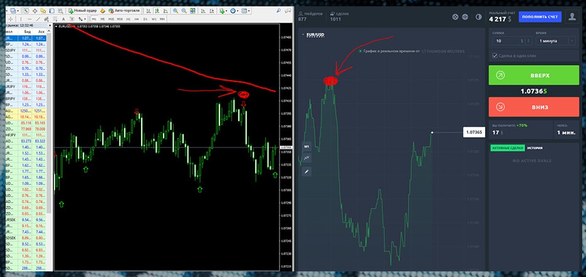Click the zoom out magnifier icon
Screen dimensions: 586x277
click(x=185, y=11)
